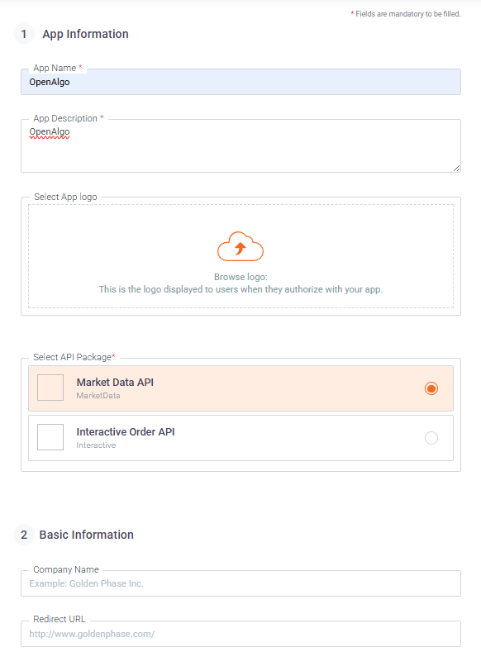Select the Market Data API radio button
The width and height of the screenshot is (481, 671).
[431, 388]
